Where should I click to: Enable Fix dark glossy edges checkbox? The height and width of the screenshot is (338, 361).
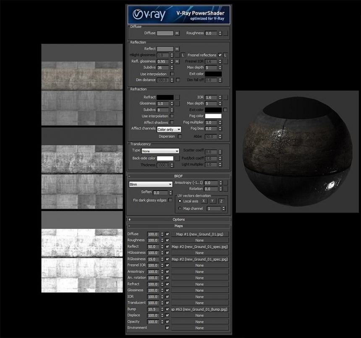[x=170, y=200]
